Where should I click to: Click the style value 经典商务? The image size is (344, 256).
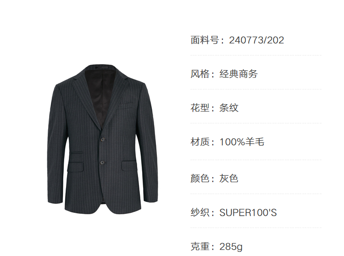(x=239, y=74)
